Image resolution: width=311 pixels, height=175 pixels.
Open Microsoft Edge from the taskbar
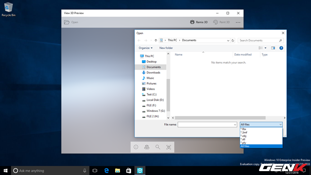click(106, 171)
